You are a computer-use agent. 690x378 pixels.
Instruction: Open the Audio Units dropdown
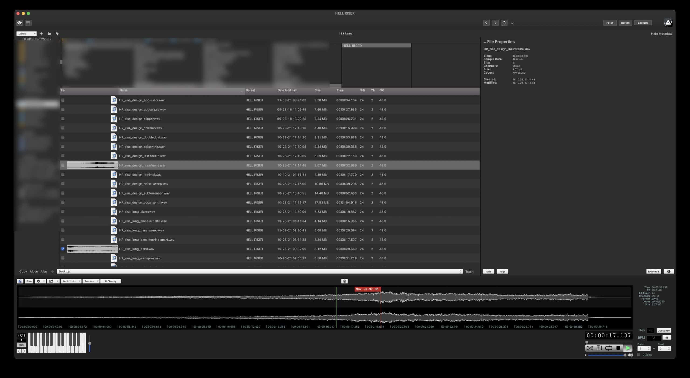(x=71, y=281)
